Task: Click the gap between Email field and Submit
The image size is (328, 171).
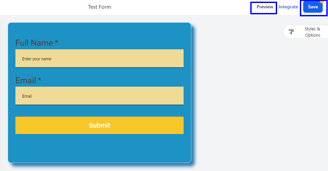Action: (100, 111)
